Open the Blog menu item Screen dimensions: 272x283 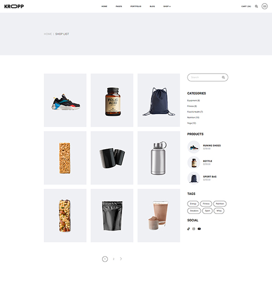coord(152,6)
